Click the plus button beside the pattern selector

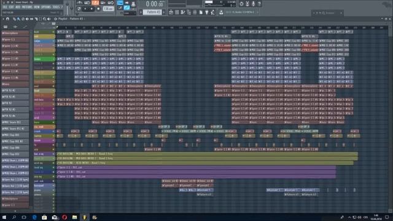164,12
